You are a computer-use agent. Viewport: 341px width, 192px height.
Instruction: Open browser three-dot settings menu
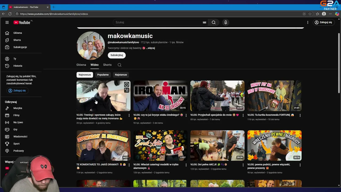pos(330,14)
